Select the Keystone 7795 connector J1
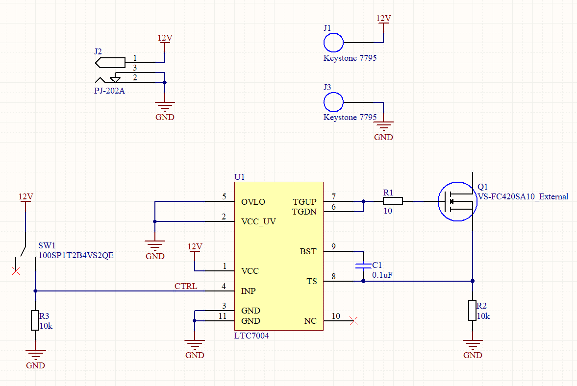The width and height of the screenshot is (577, 386). (333, 43)
